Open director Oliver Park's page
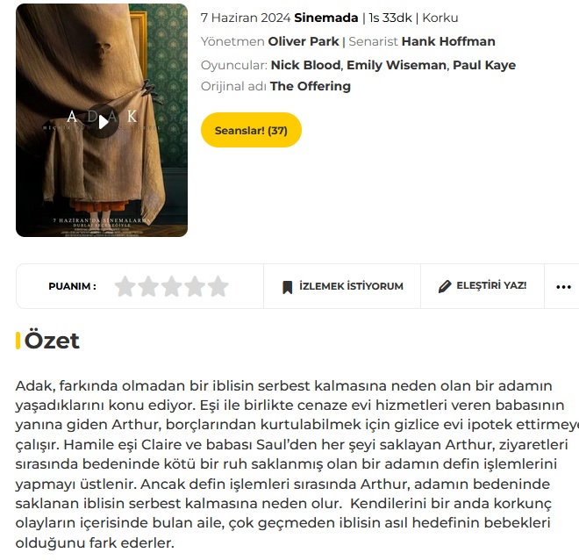Screen dimensions: 579x560 pyautogui.click(x=304, y=41)
